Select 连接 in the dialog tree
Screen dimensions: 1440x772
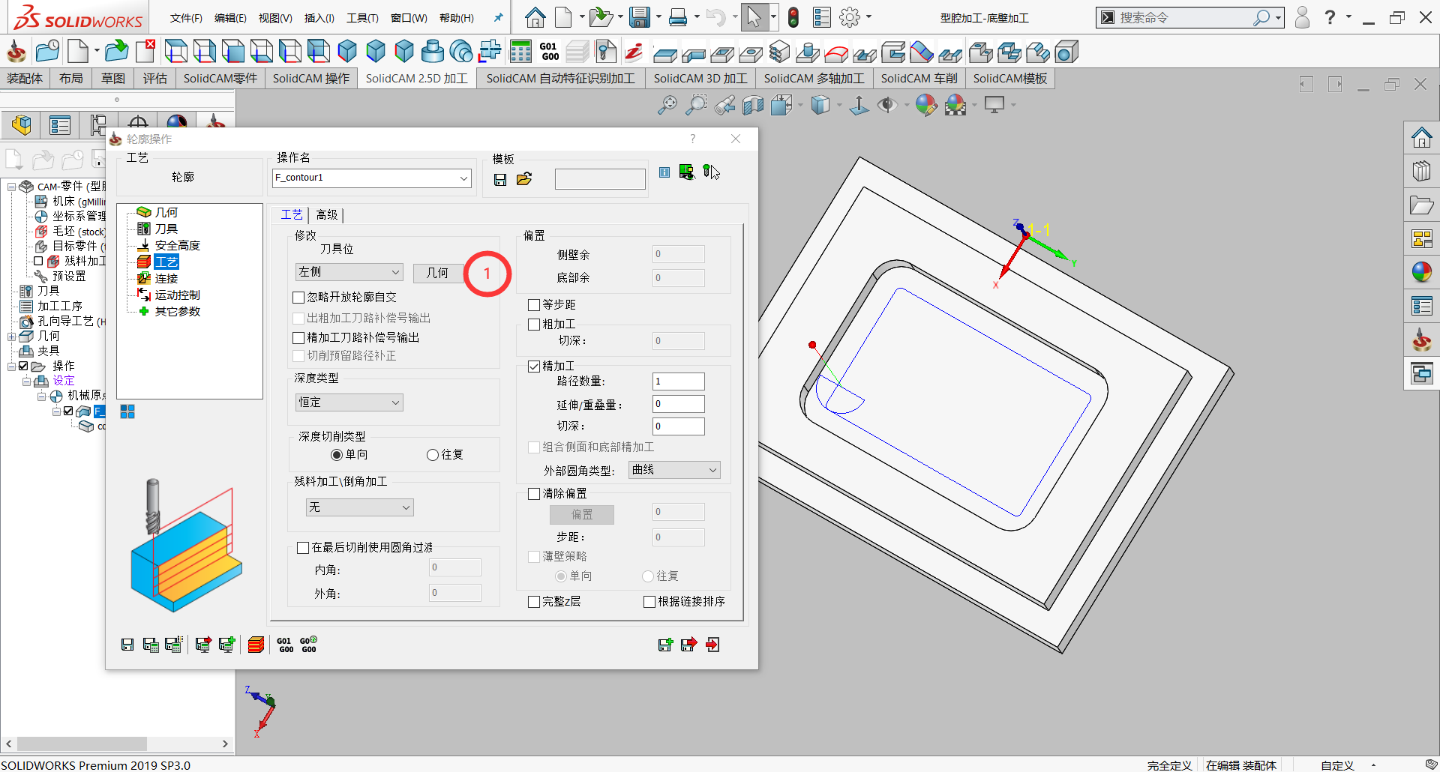tap(166, 279)
